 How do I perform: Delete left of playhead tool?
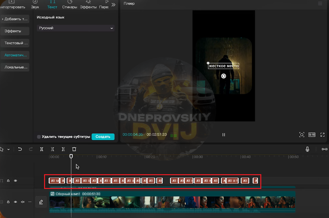(x=52, y=149)
